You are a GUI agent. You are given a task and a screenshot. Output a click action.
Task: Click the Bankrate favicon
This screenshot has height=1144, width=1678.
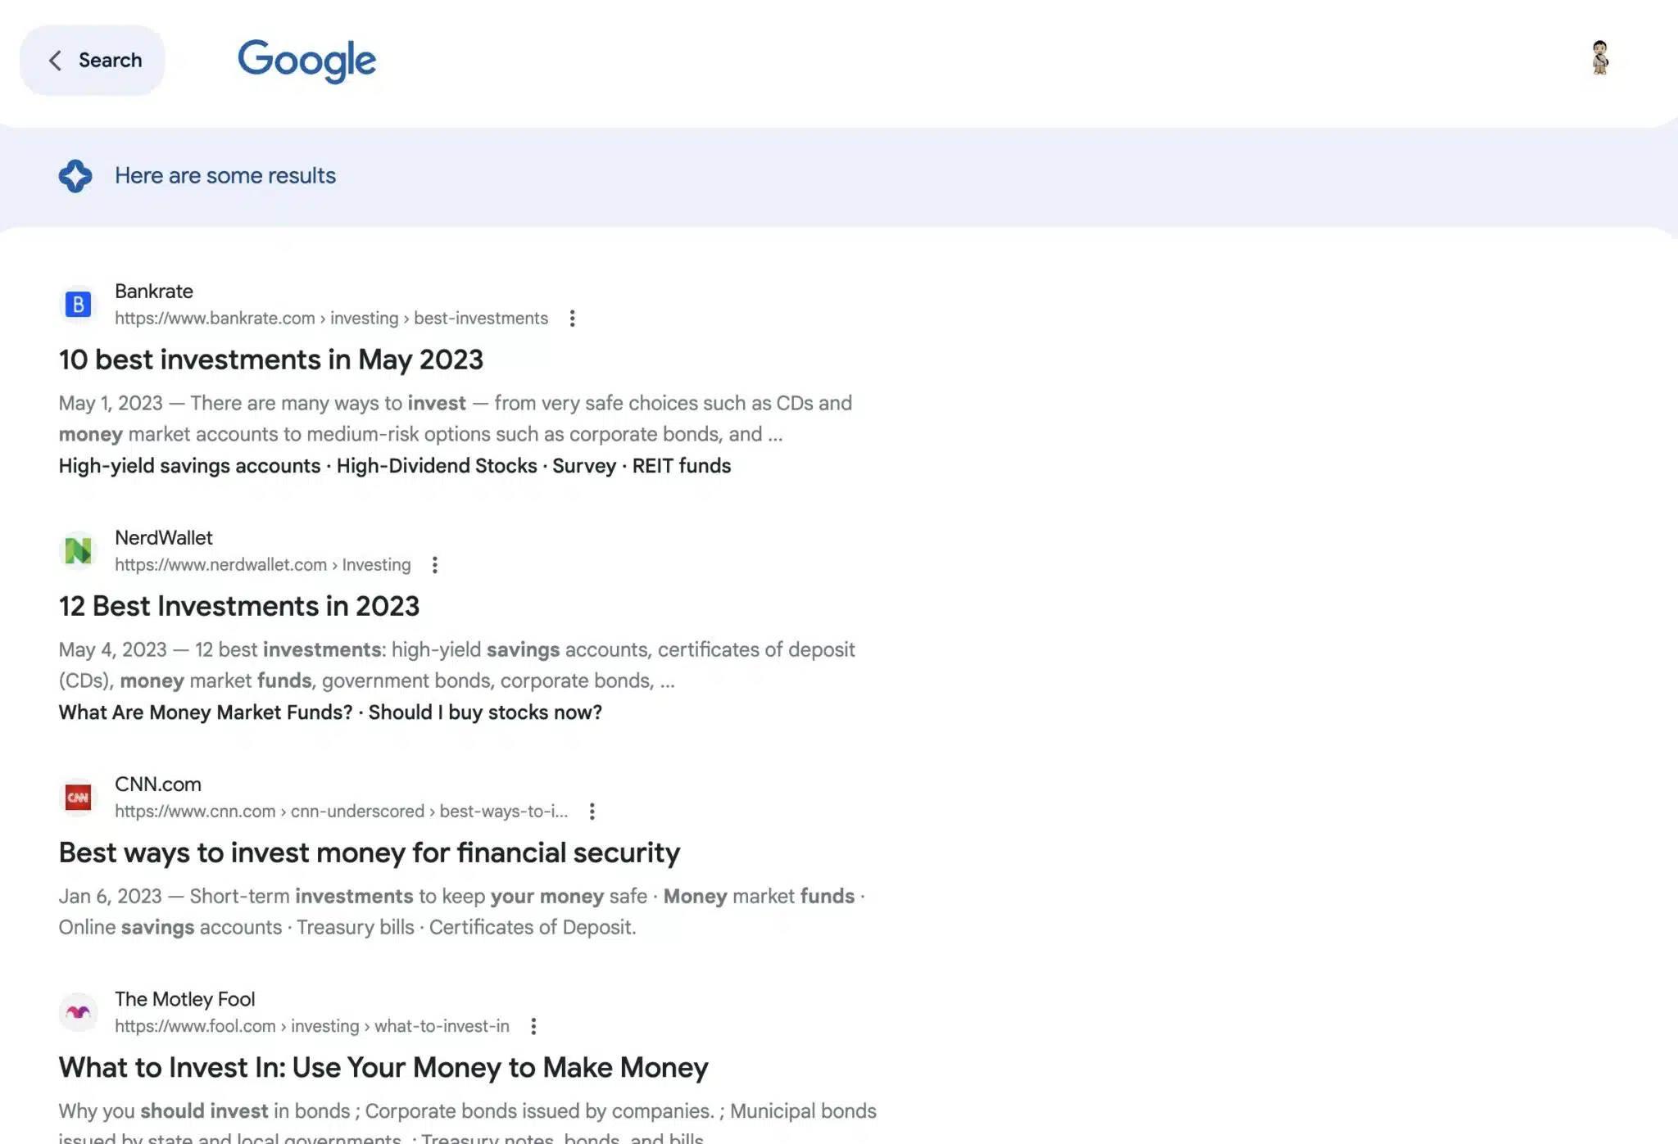(x=78, y=305)
